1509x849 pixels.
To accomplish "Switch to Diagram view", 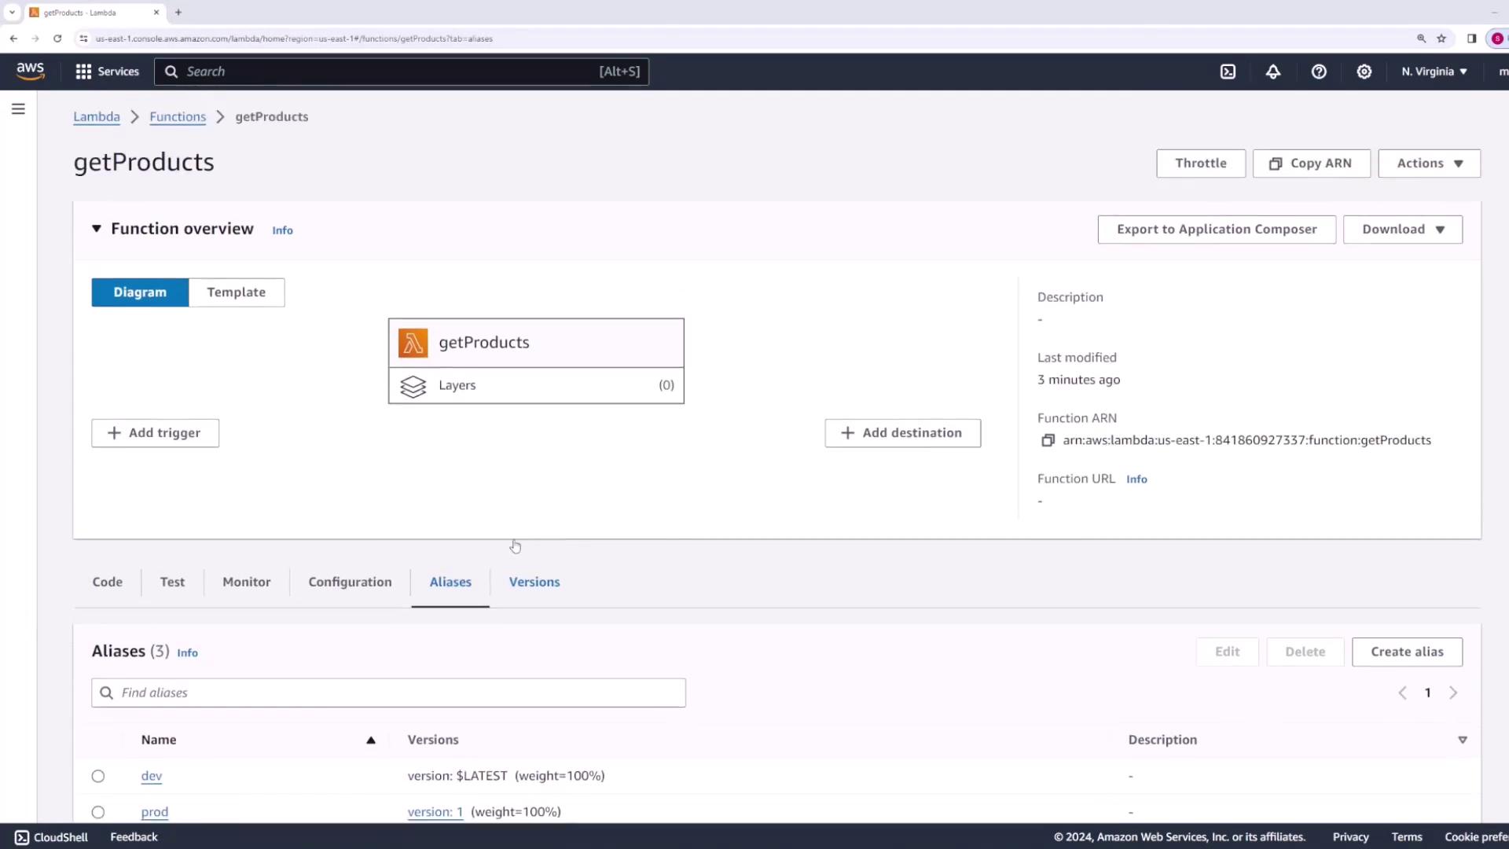I will [x=140, y=292].
